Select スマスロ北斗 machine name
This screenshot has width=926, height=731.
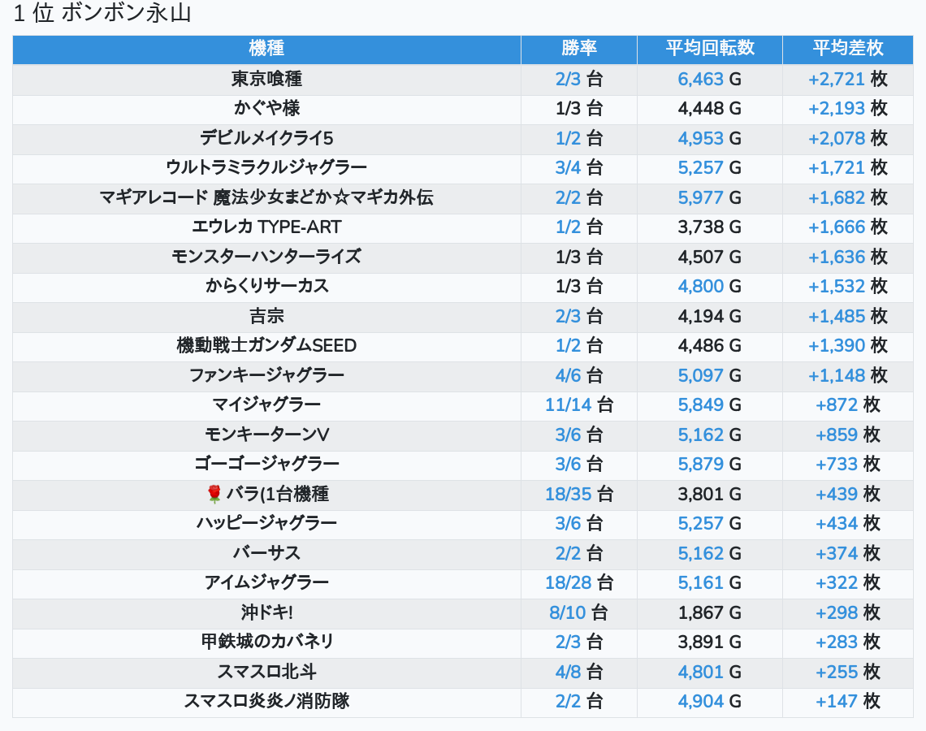point(266,672)
